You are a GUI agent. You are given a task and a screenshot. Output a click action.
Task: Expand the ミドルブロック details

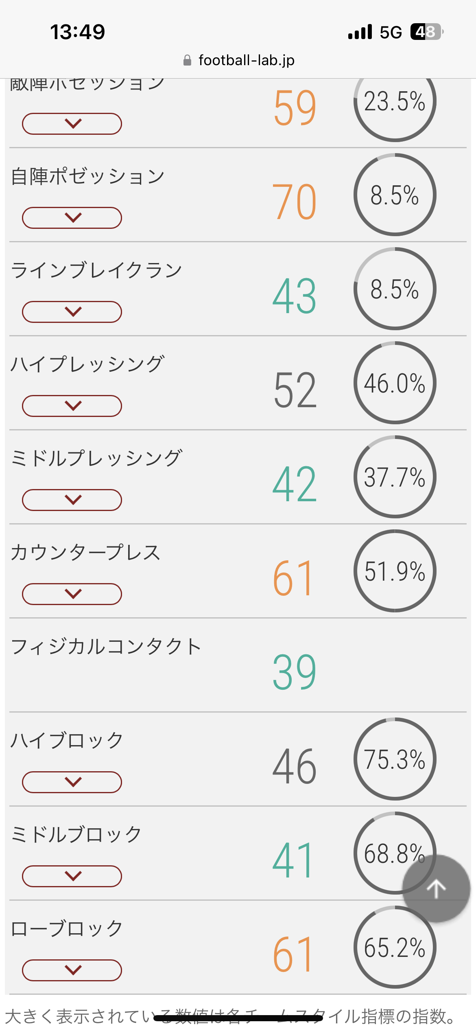click(72, 876)
